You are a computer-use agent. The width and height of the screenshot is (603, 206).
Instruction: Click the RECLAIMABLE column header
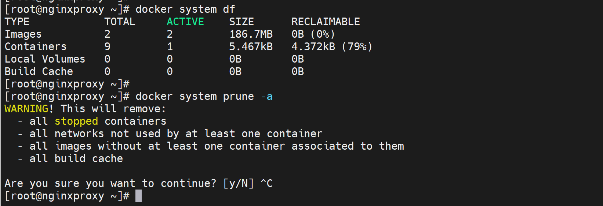tap(326, 22)
